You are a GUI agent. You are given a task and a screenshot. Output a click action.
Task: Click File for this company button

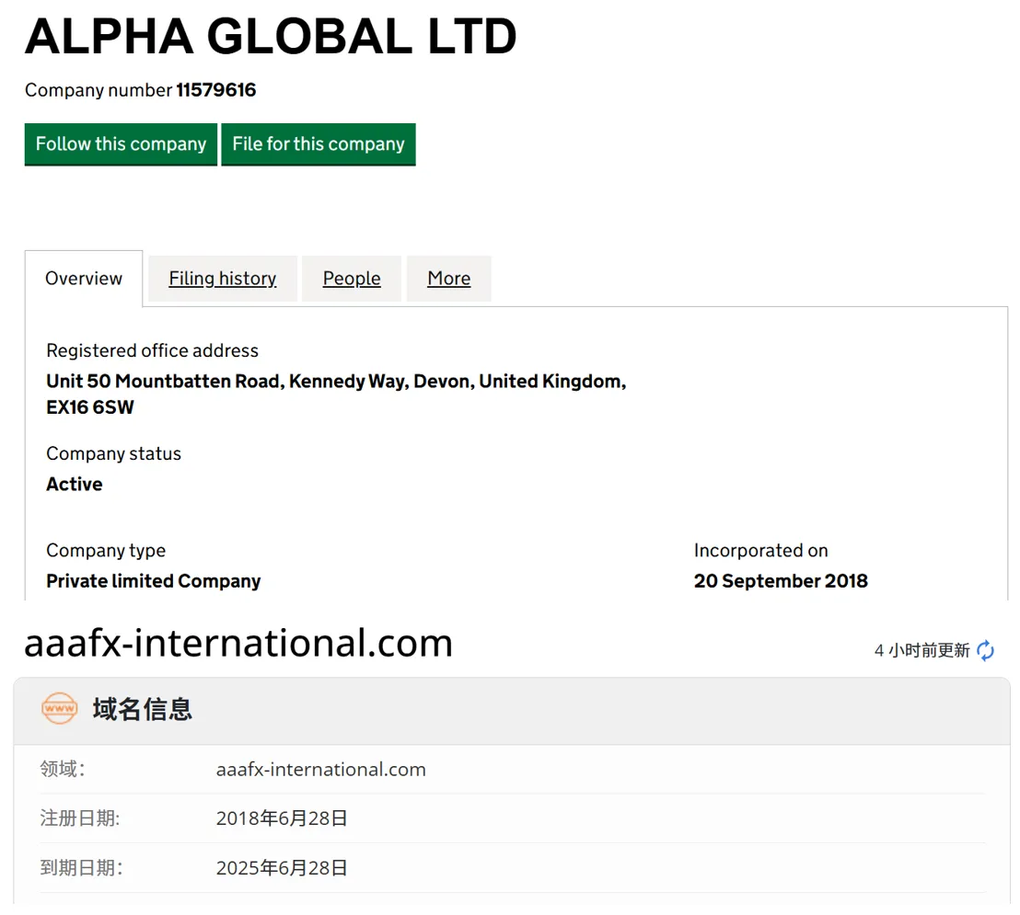point(319,144)
